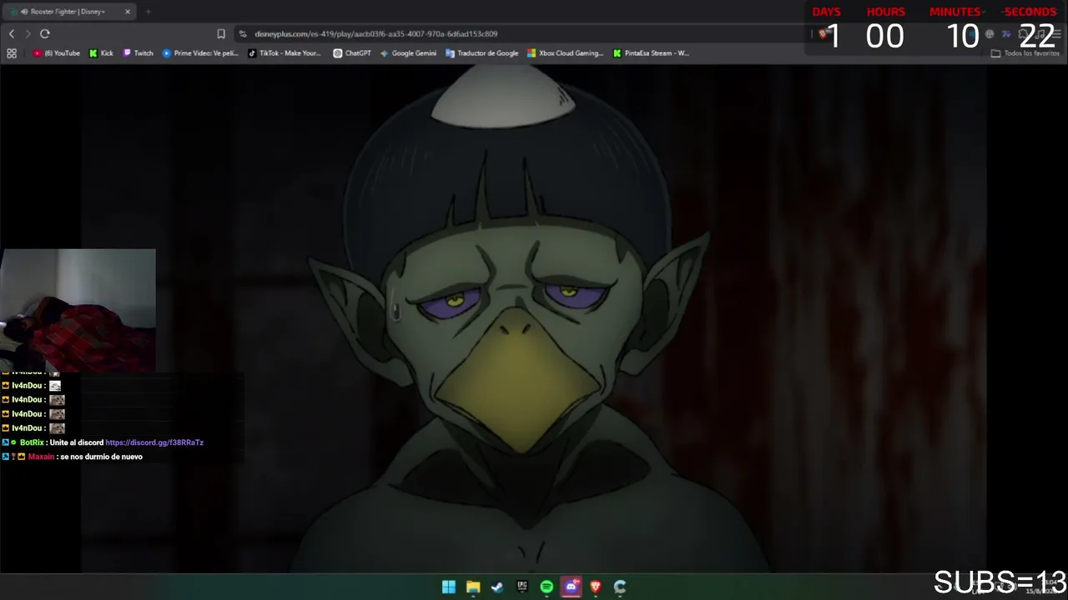Click the BotRix username in chat
Image resolution: width=1068 pixels, height=600 pixels.
point(32,442)
